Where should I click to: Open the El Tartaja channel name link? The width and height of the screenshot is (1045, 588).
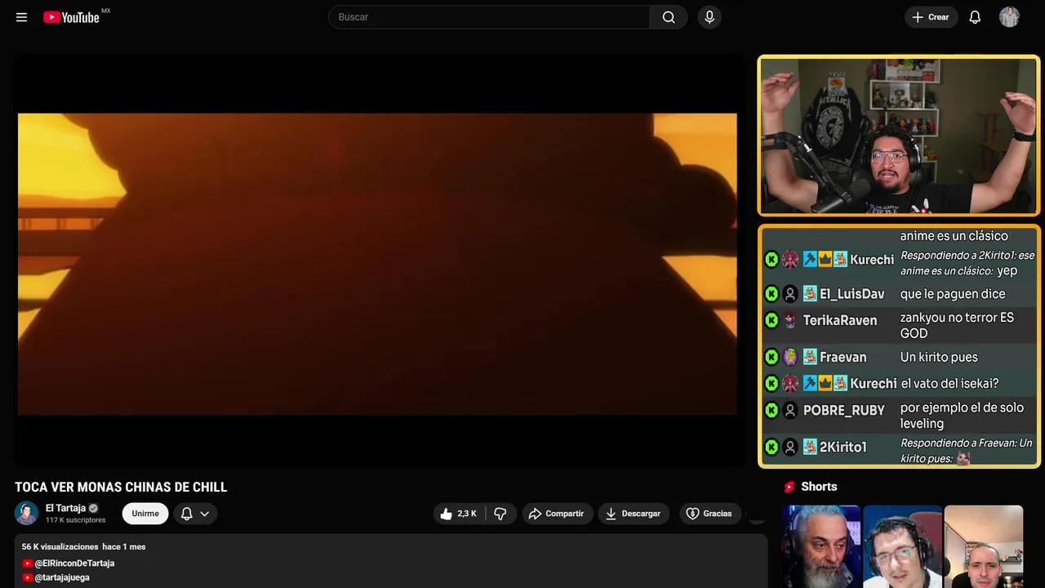coord(65,508)
